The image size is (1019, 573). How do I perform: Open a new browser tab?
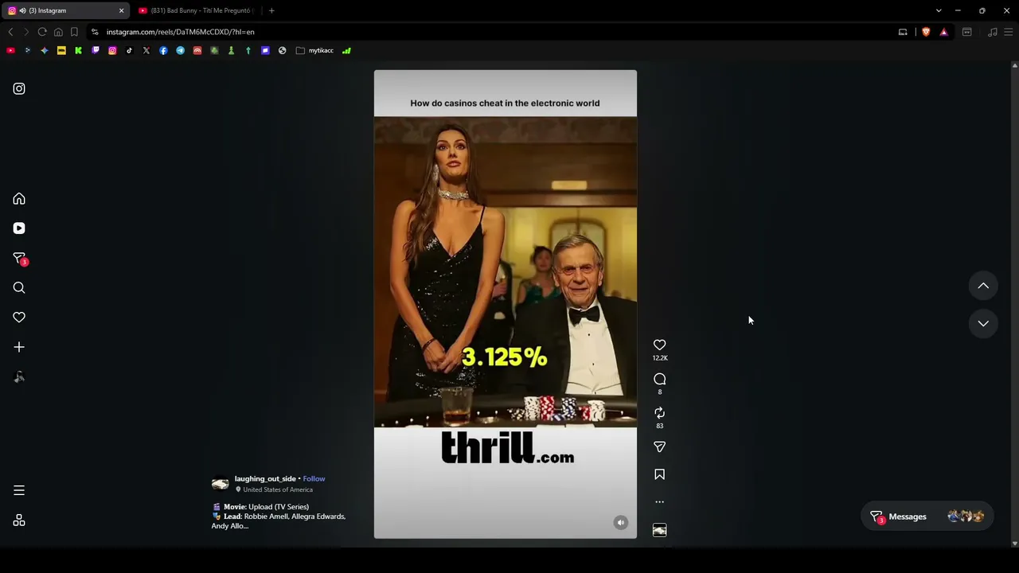[271, 10]
